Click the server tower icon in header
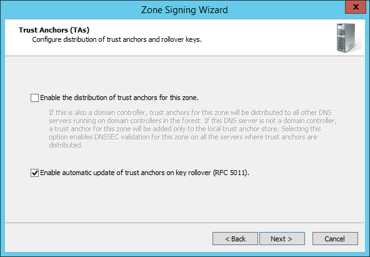Viewport: 370px width, 257px height. (348, 38)
